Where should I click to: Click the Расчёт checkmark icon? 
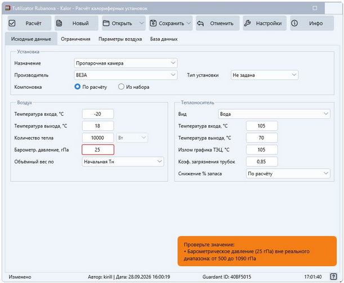pyautogui.click(x=12, y=23)
